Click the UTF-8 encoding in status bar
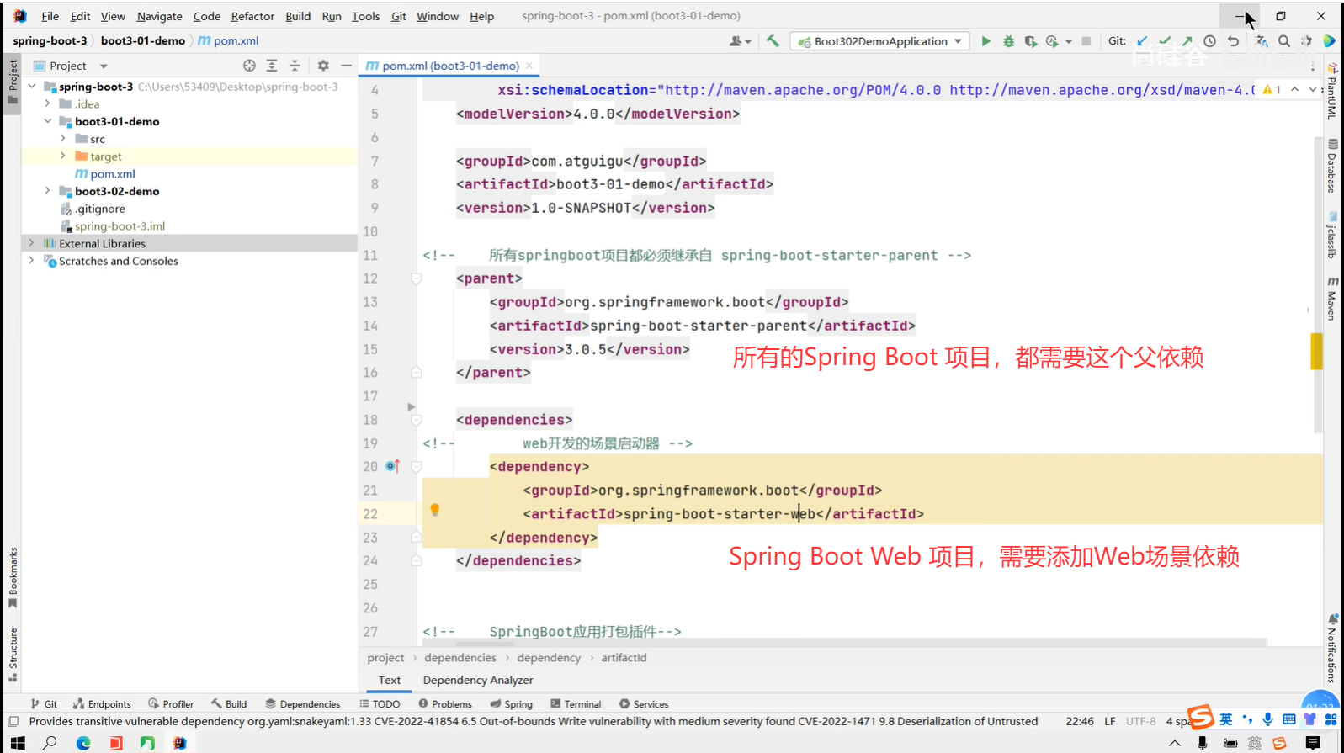The image size is (1344, 753). point(1141,721)
